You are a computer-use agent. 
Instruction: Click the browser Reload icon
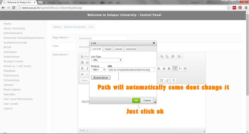point(14,8)
